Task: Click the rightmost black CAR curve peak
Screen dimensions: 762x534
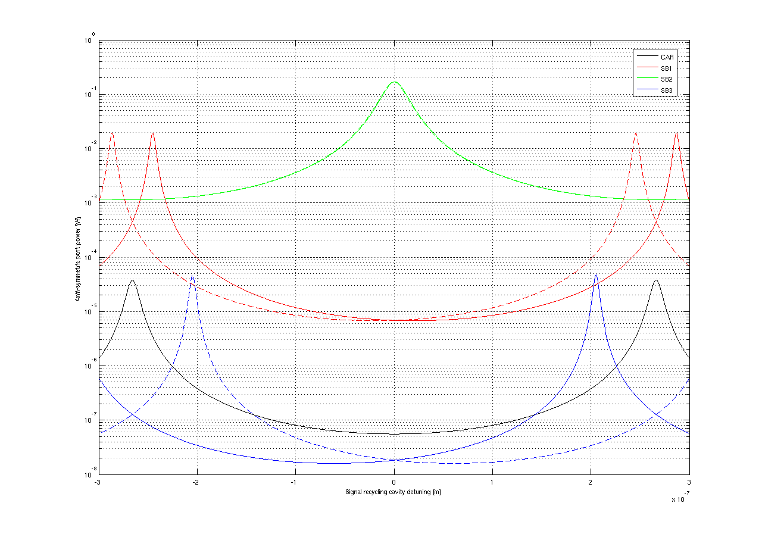Action: 656,280
